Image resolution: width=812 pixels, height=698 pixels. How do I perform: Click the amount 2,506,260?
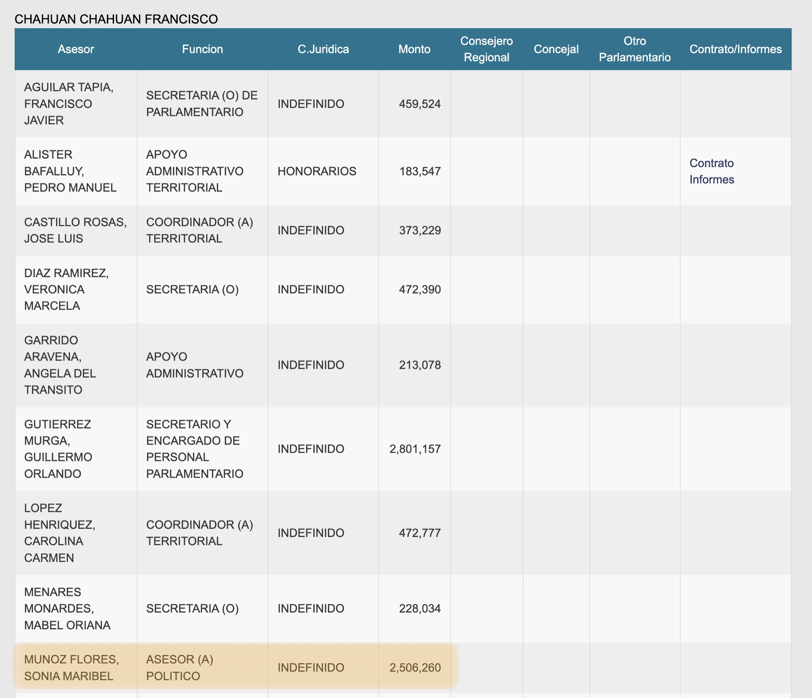415,667
